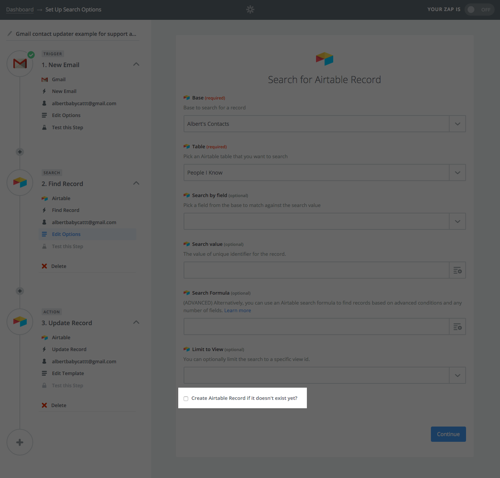Click into the Search Formula input field

[x=316, y=327]
